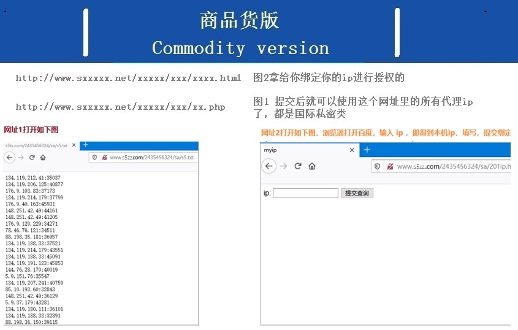This screenshot has height=330, width=518.
Task: Click the forward arrow in the myip browser
Action: click(283, 166)
